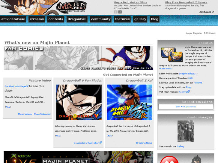
Task: Click Read more in about us
Action: (x=166, y=68)
